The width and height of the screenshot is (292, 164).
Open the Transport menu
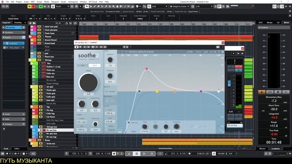[55, 2]
